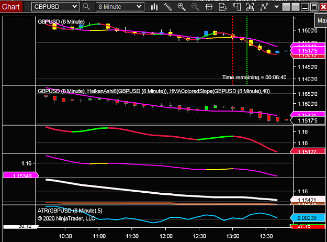Screen dimensions: 327x242
Task: Click the 1.1650'0 second panel axis label
Action: pos(308,94)
